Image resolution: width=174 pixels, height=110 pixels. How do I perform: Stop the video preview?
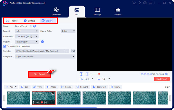point(87,74)
